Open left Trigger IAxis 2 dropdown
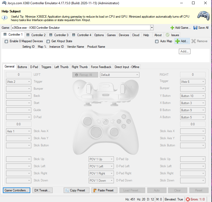 (x=19, y=81)
